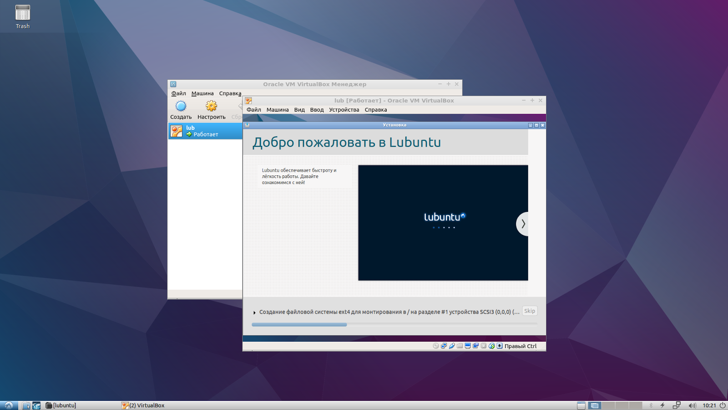Switch to the [lubuntu] taskbar window
The width and height of the screenshot is (728, 410).
point(61,405)
